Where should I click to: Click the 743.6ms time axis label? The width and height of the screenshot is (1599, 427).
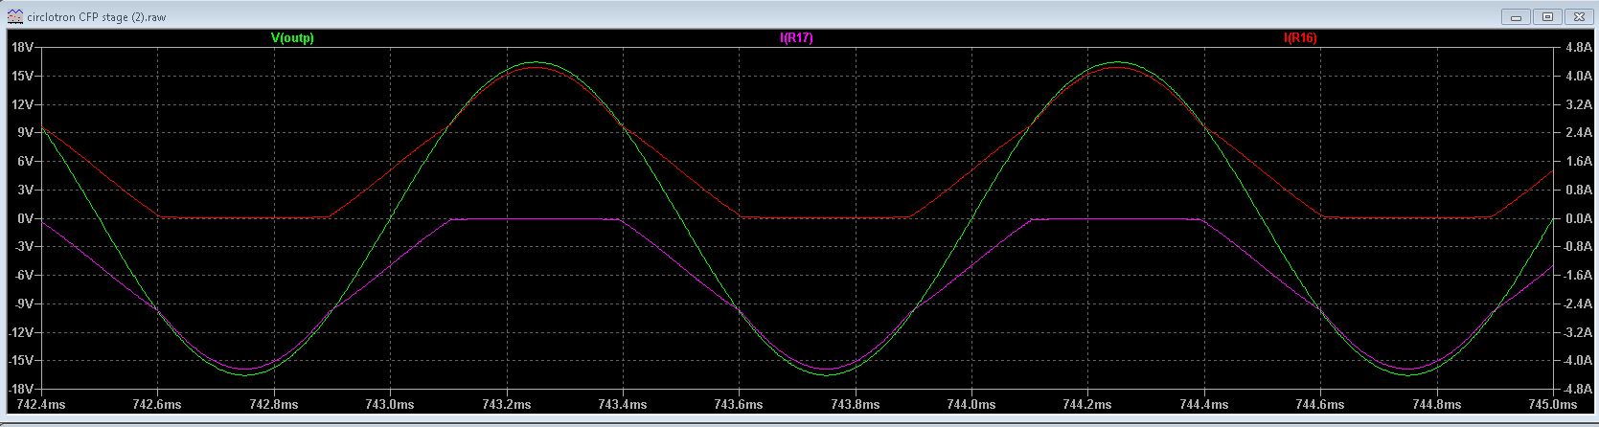[739, 405]
